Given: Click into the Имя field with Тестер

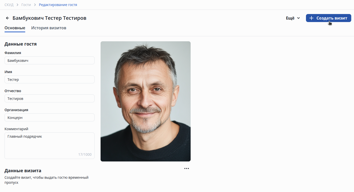Looking at the screenshot, I should pos(50,79).
